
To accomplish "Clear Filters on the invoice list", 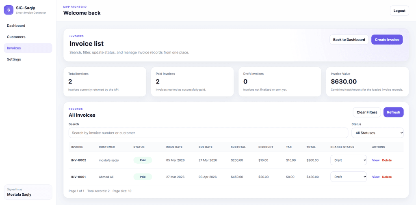I will (366, 112).
